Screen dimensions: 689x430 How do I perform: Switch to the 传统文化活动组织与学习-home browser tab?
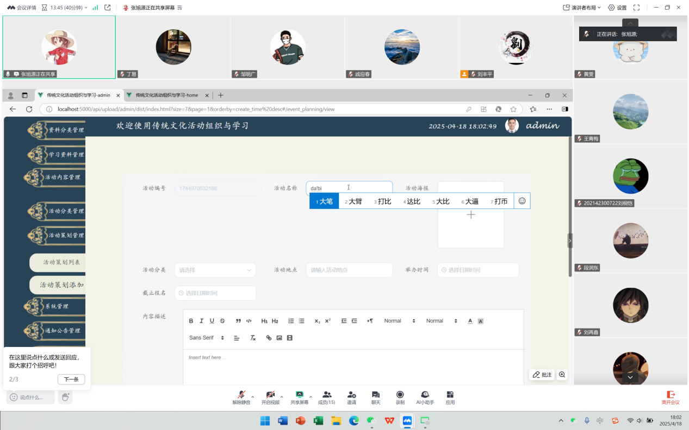(167, 95)
